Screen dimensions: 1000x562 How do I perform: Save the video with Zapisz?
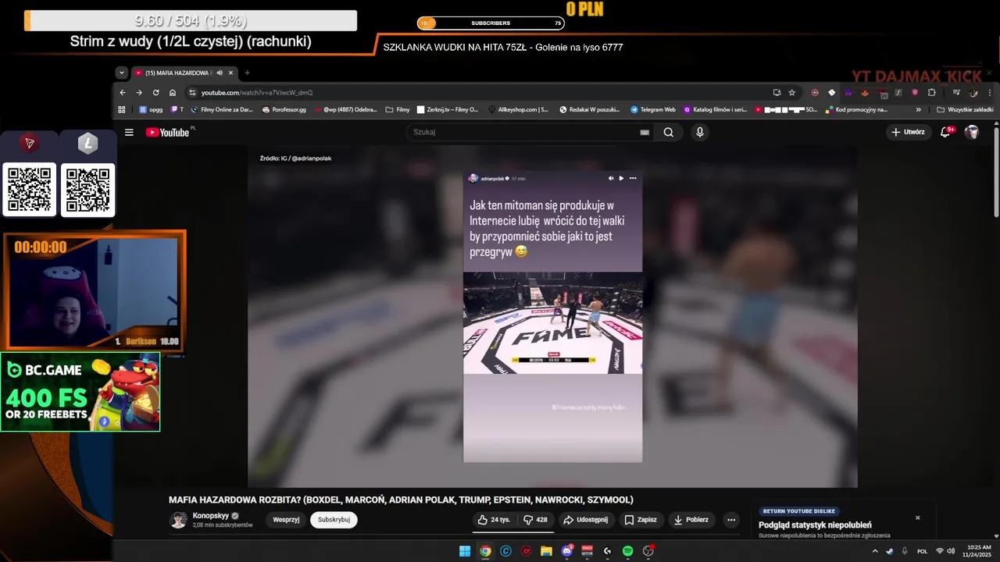pyautogui.click(x=641, y=520)
